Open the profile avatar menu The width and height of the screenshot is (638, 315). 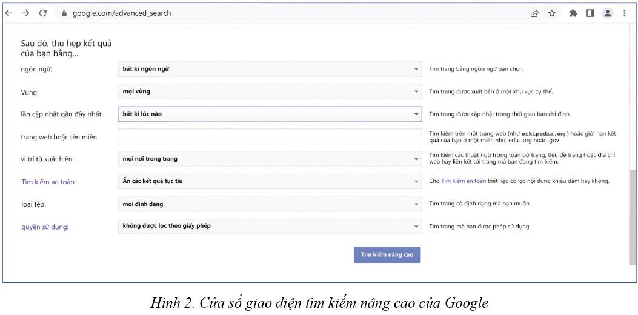608,13
